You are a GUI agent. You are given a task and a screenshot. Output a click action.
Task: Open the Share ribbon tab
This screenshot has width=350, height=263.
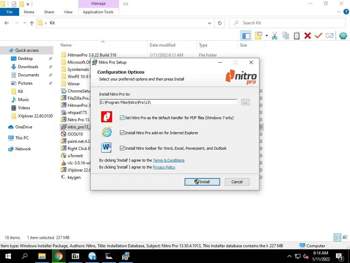pos(49,12)
